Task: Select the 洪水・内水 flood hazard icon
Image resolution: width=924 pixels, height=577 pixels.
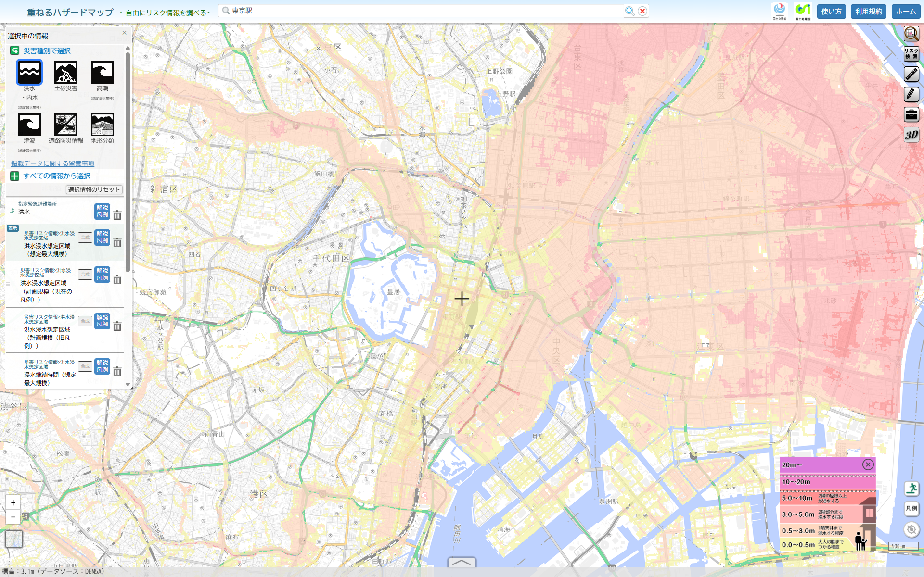Action: 29,73
